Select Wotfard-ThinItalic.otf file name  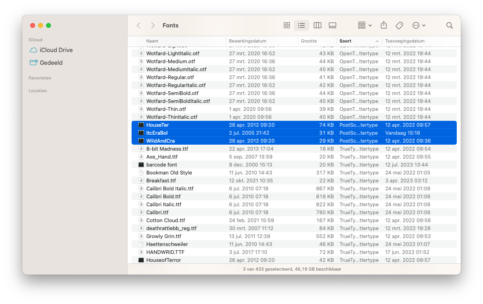coord(172,117)
